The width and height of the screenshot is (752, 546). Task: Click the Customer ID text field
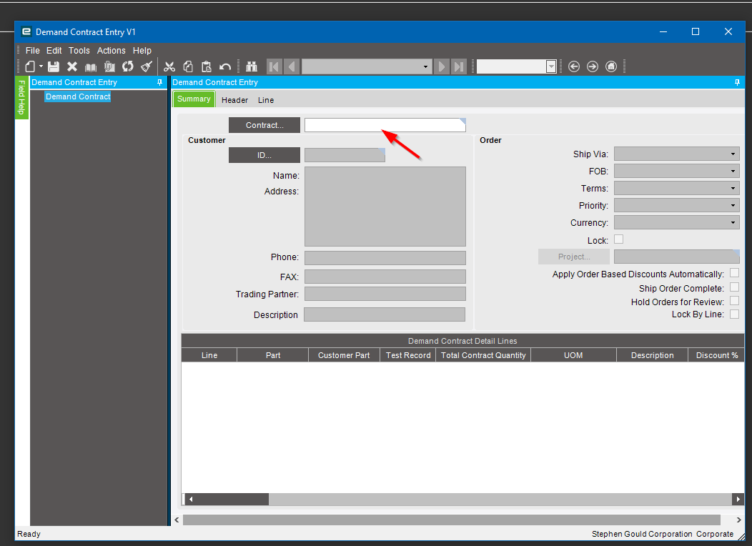[345, 155]
